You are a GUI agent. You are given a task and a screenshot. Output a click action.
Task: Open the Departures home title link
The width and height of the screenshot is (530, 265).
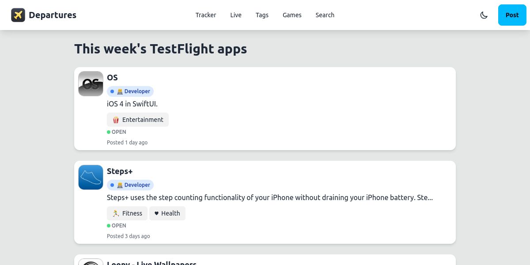click(x=53, y=15)
